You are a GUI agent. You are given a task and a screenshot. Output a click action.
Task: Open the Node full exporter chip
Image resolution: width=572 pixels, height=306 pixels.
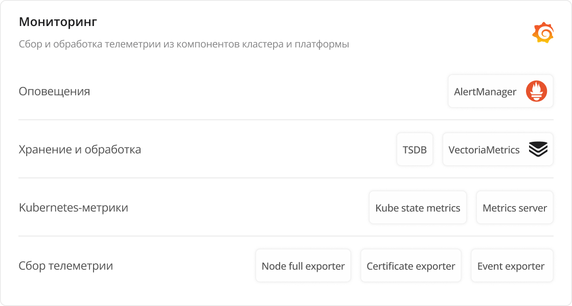[303, 266]
